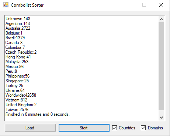Click the line 'Philippines:56'
This screenshot has height=136, width=170.
[x=18, y=76]
